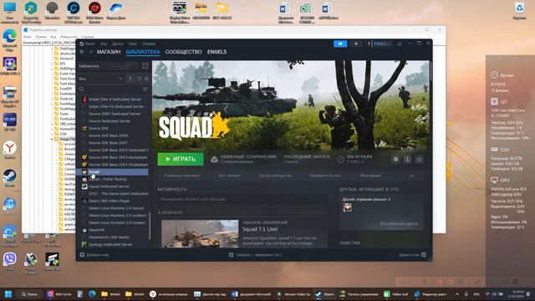Open more game links ellipsis
The width and height of the screenshot is (535, 301).
[x=412, y=176]
